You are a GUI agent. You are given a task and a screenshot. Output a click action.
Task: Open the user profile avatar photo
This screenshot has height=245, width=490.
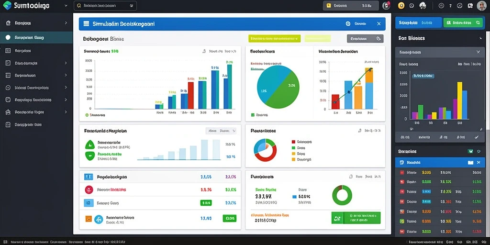coord(481,6)
